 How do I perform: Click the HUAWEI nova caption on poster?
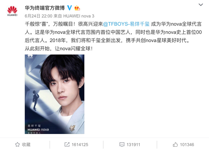coord(38,130)
